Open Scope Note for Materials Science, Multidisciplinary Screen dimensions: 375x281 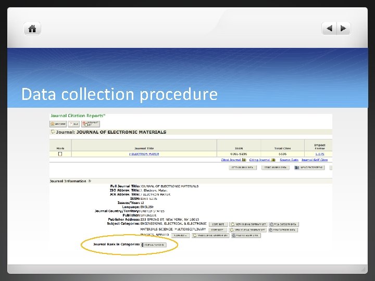pos(218,230)
